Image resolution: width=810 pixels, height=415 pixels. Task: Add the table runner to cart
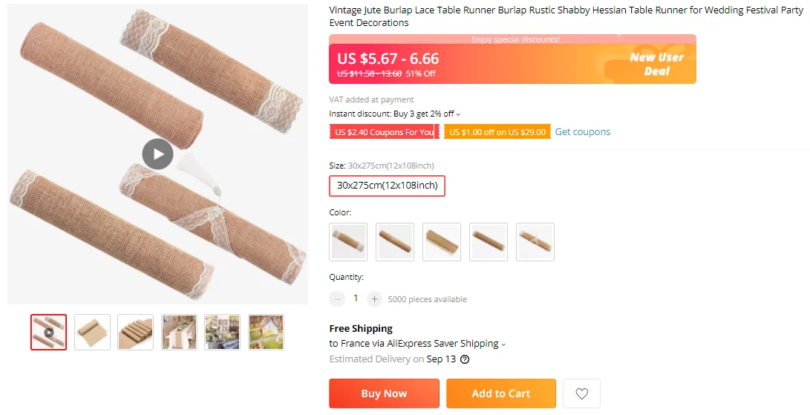(x=501, y=393)
